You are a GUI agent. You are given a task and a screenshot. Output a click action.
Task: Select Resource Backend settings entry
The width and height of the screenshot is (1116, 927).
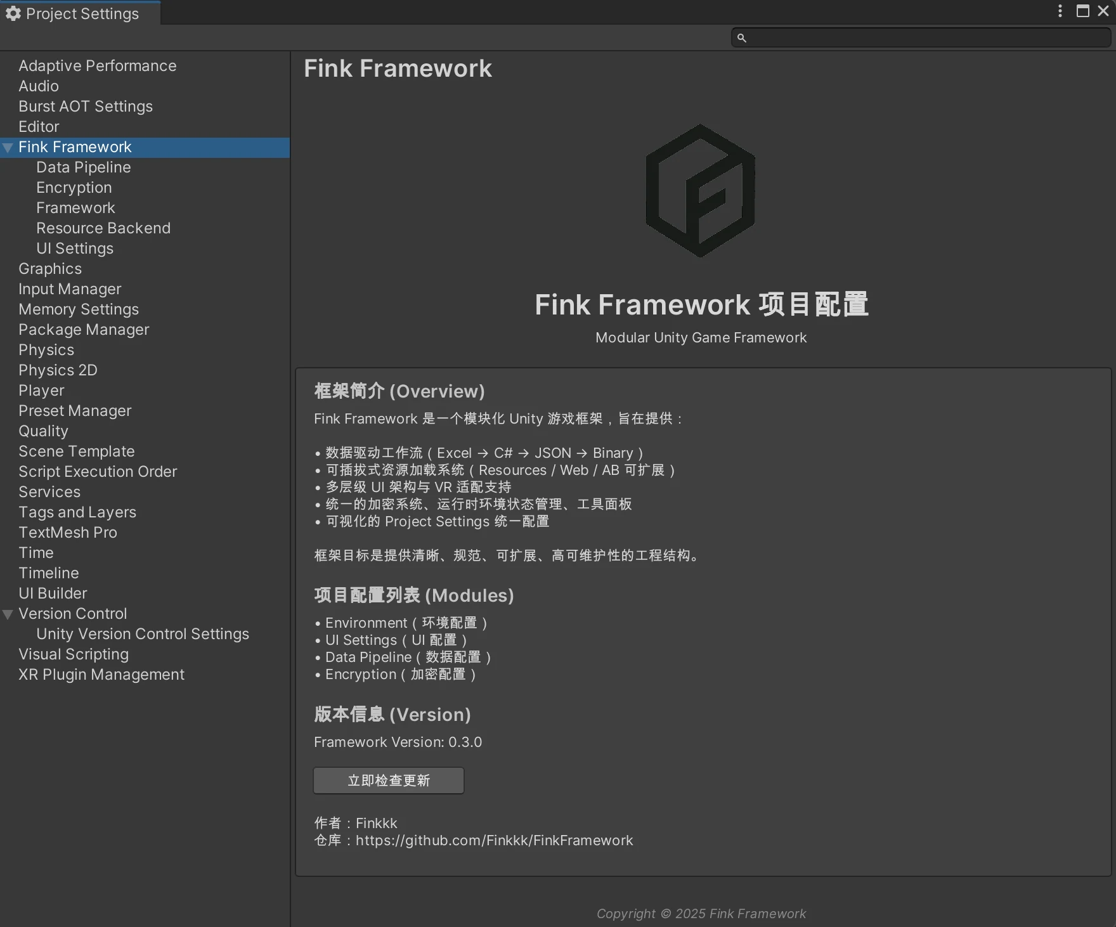click(103, 228)
